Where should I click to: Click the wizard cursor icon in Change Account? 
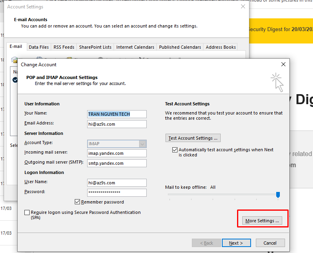click(277, 82)
